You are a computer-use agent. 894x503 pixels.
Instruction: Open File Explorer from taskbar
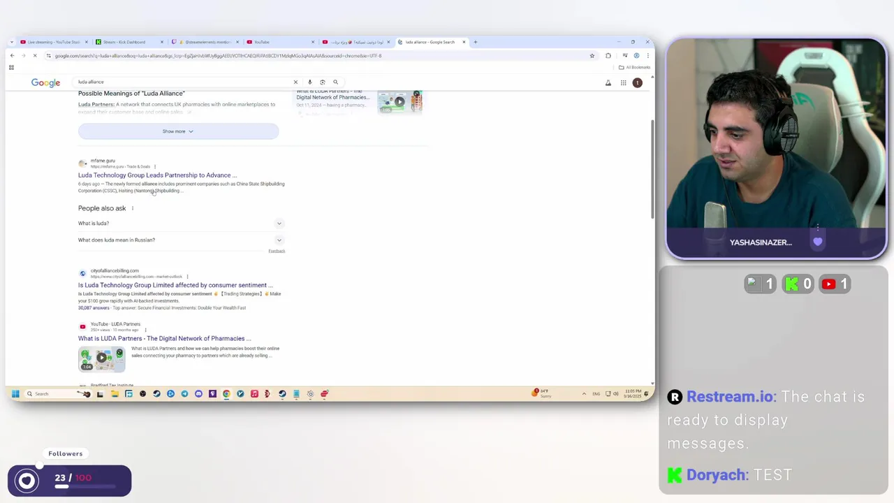point(115,394)
